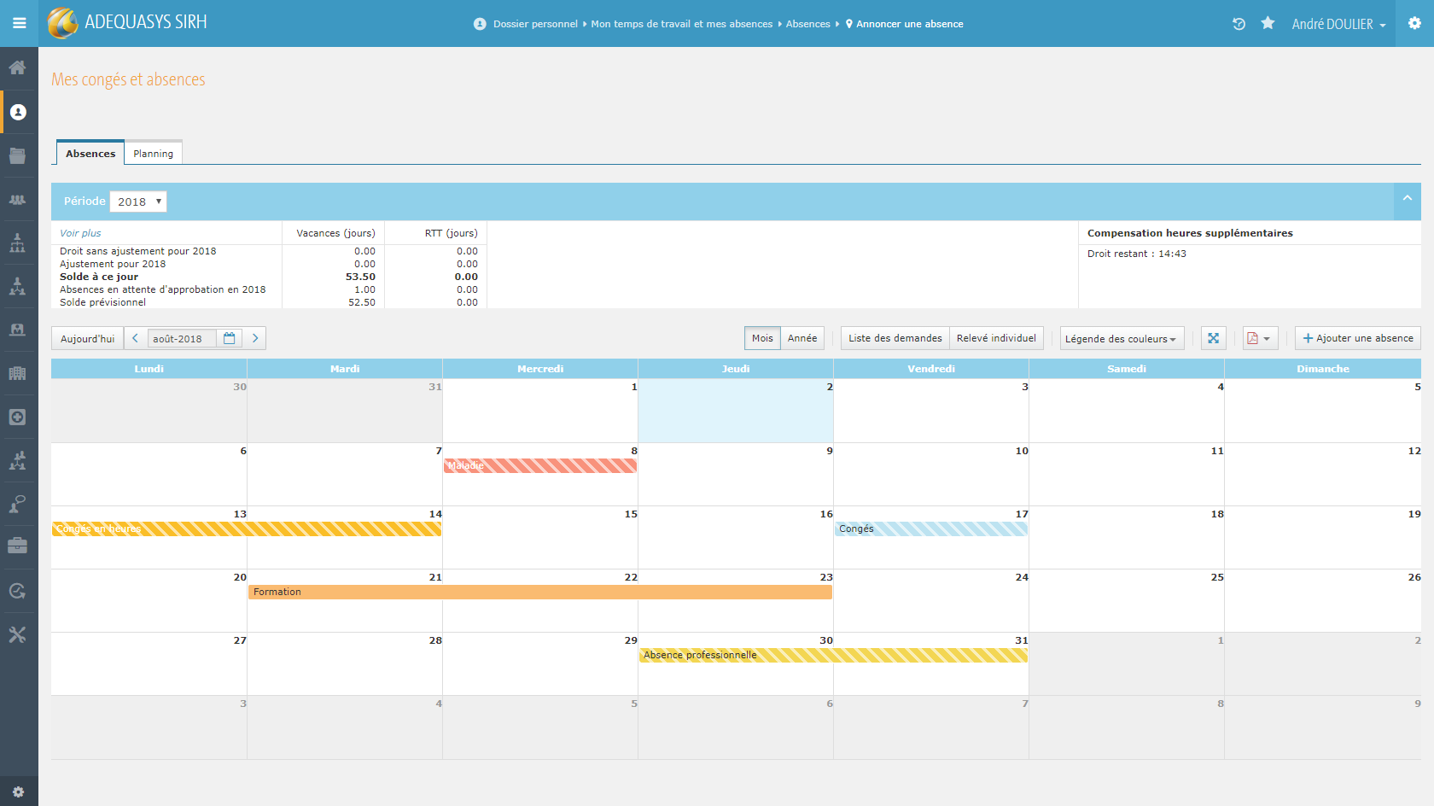This screenshot has height=806, width=1434.
Task: Open the reporting chart sidebar icon
Action: [x=17, y=591]
